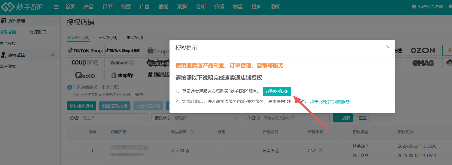Open 广告 menu in top navigation

coord(145,7)
